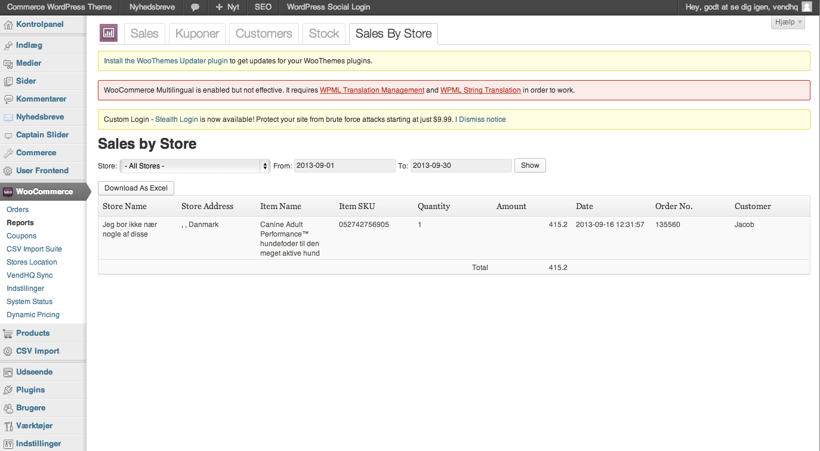Click the Nyhedsbreve envelope icon in sidebar

point(8,117)
